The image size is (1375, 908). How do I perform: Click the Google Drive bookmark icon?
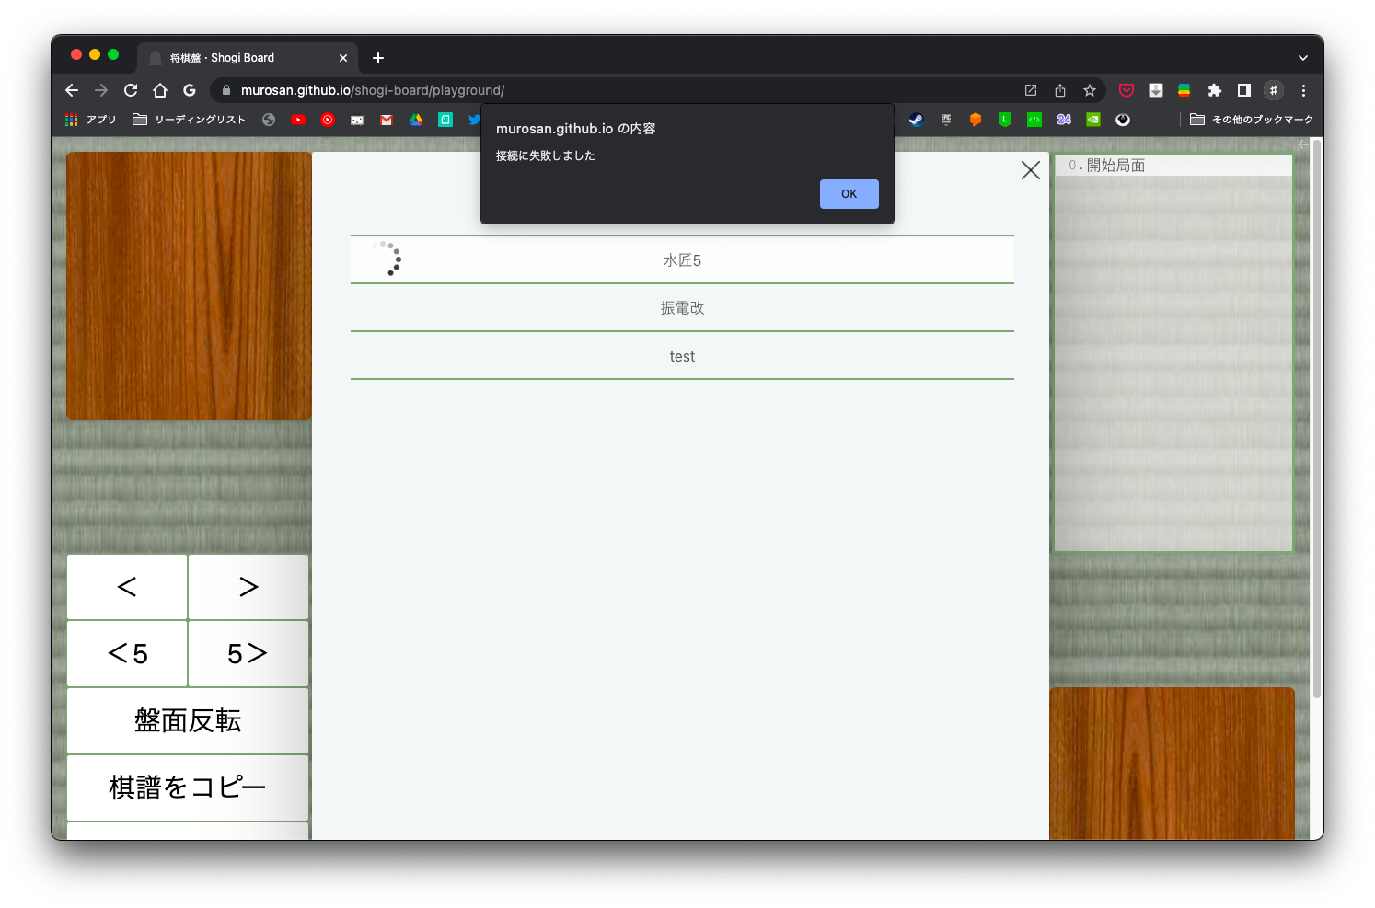pos(415,120)
